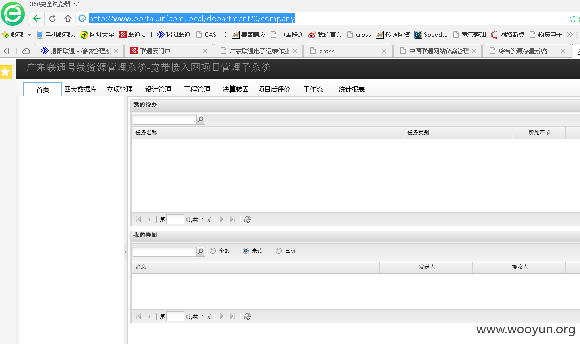The image size is (580, 344).
Task: Open the 中国联通 bookmark link
Action: [287, 34]
